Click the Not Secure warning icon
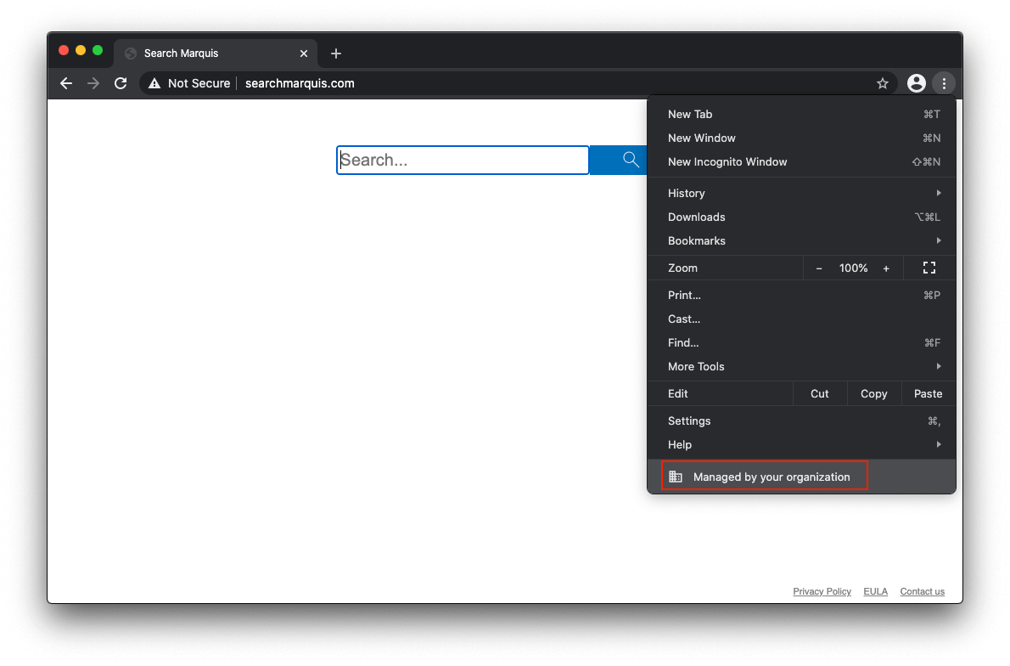1010x666 pixels. tap(154, 83)
